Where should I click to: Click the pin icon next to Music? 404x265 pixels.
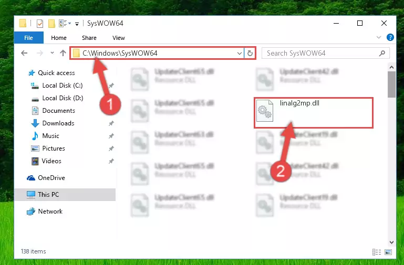[111, 136]
